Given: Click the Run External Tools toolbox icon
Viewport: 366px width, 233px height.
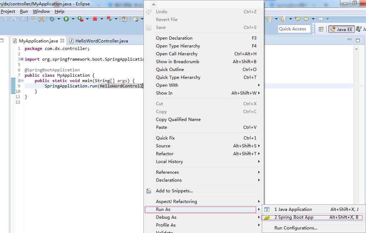Looking at the screenshot, I should (80, 19).
